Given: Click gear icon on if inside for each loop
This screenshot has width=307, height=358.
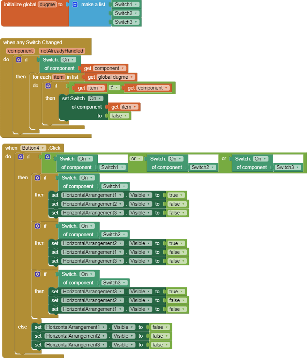Looking at the screenshot, I should pyautogui.click(x=48, y=86).
